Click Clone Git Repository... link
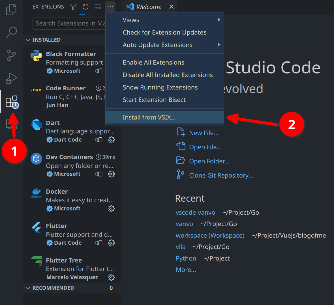Screen dimensions: 334x305 221,176
